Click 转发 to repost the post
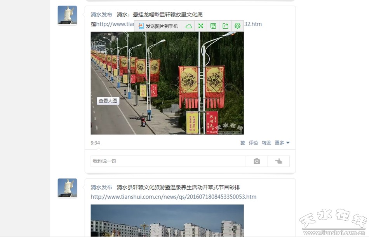The image size is (369, 237). pos(266,143)
